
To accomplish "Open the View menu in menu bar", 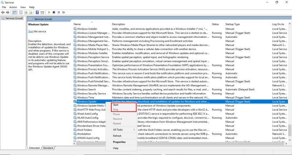I will point(23,7).
